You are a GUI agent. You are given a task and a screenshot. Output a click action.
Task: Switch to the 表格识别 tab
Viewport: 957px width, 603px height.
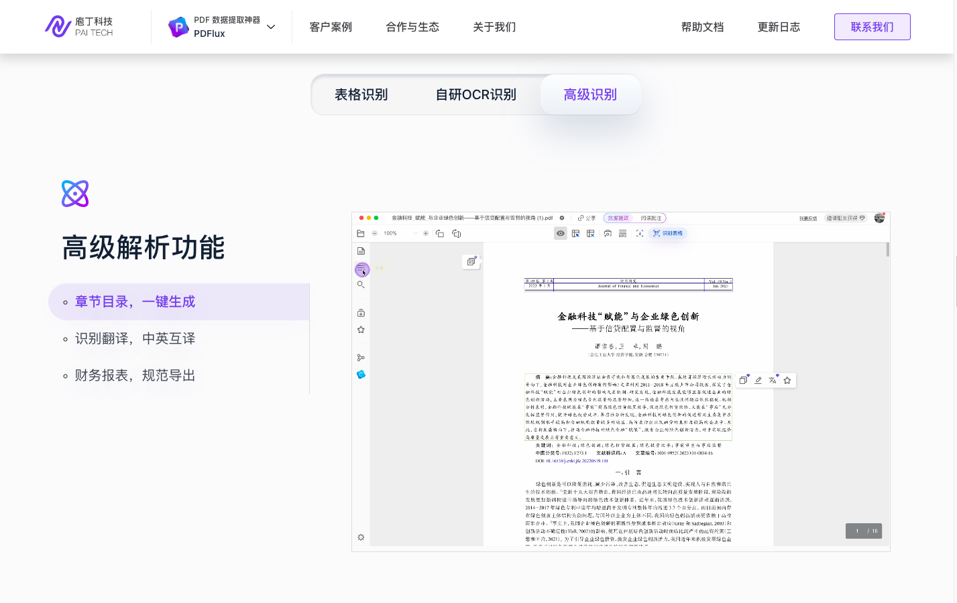(x=361, y=94)
